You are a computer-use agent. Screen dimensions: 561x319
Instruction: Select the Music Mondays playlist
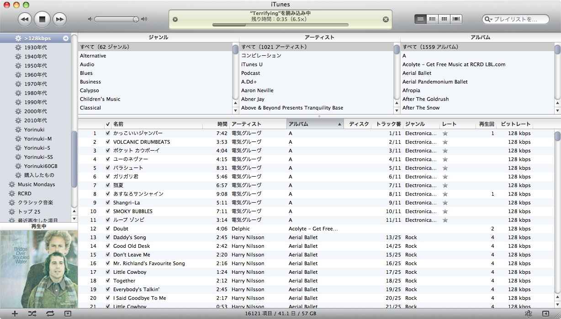[x=36, y=184]
